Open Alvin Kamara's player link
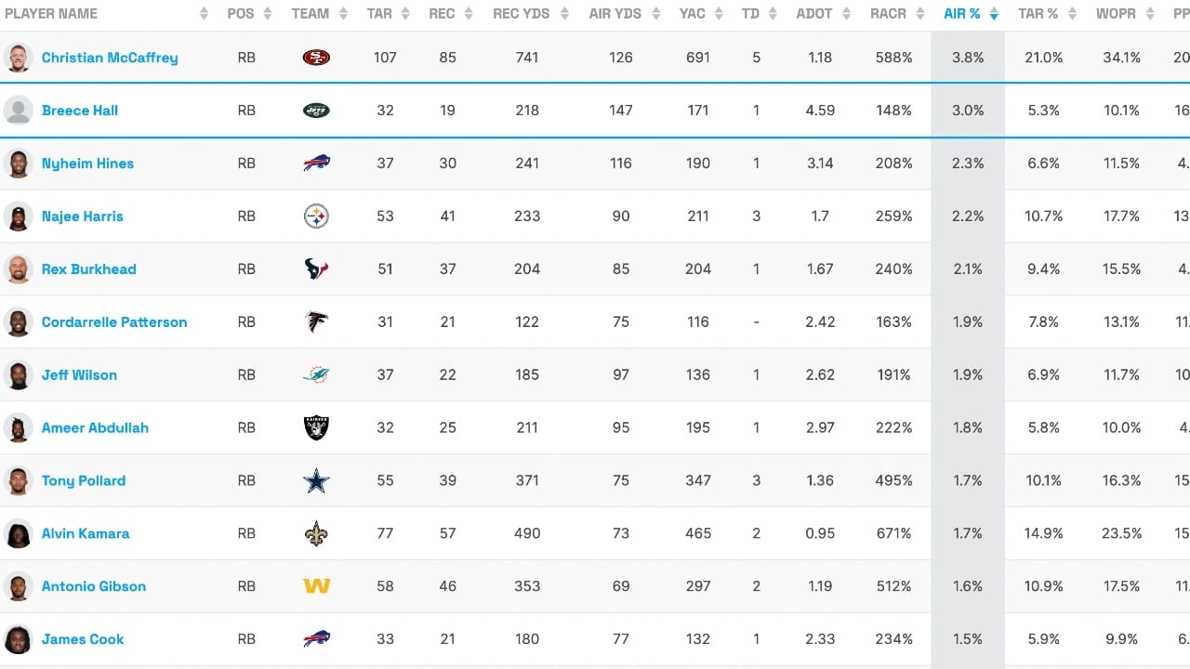The width and height of the screenshot is (1190, 669). (86, 534)
